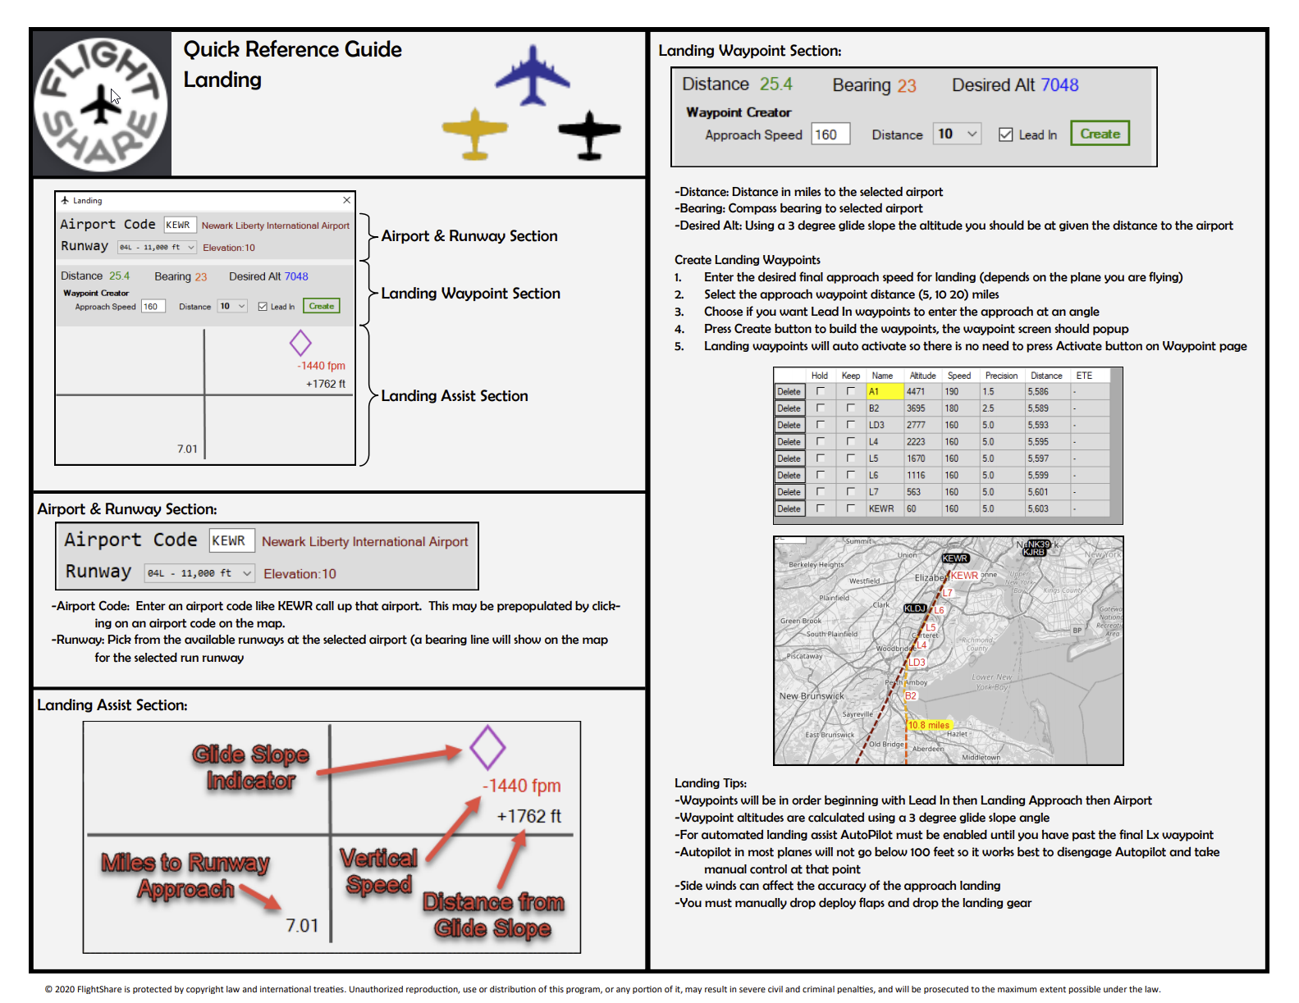This screenshot has width=1299, height=1003.
Task: Open the Runway 04L dropdown in the enlarged Airport section
Action: (199, 573)
